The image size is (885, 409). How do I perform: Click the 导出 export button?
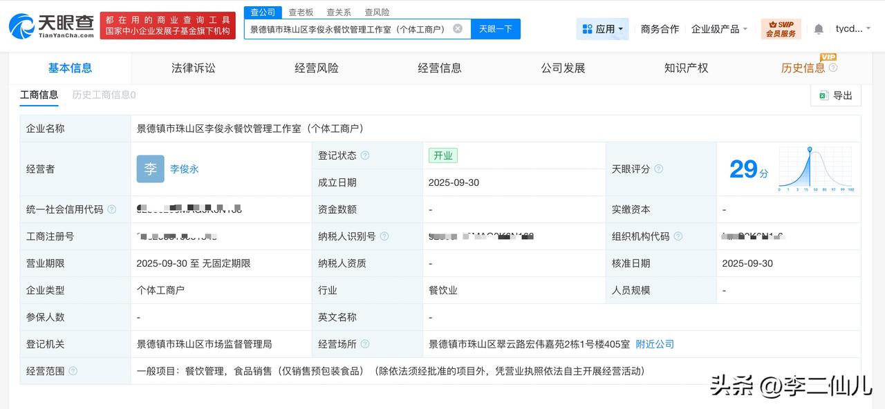point(835,95)
